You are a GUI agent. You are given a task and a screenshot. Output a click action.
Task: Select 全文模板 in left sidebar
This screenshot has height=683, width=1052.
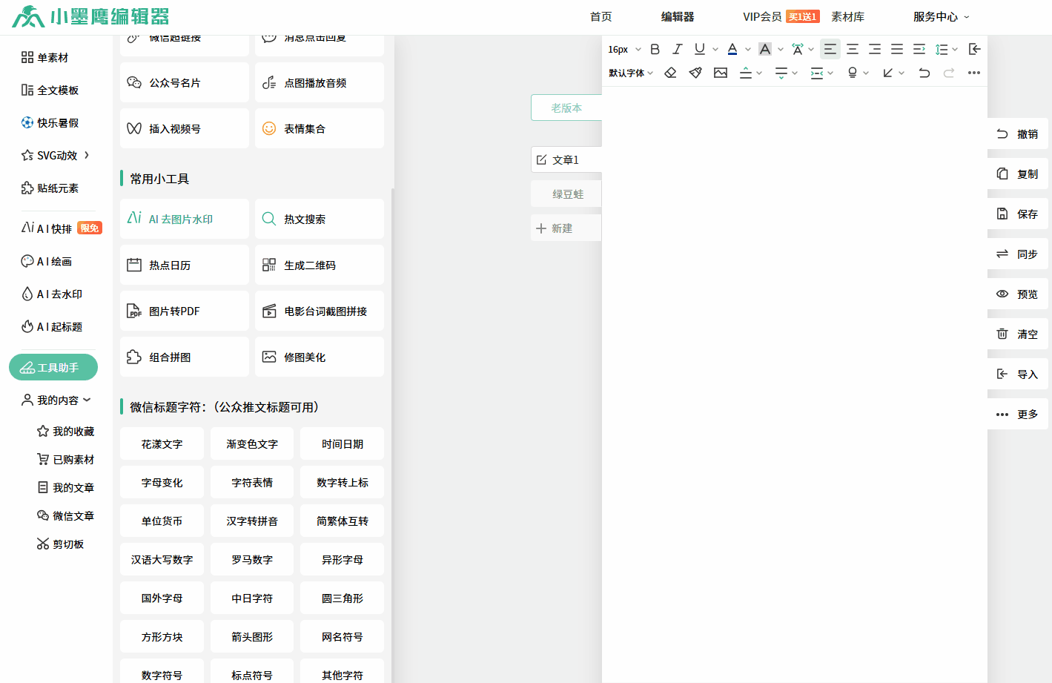tap(50, 90)
